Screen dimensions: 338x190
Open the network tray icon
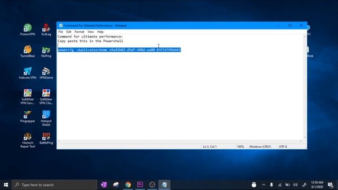(x=279, y=185)
